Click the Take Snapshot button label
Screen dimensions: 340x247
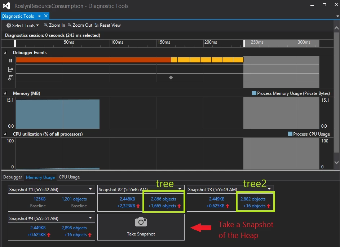[141, 234]
